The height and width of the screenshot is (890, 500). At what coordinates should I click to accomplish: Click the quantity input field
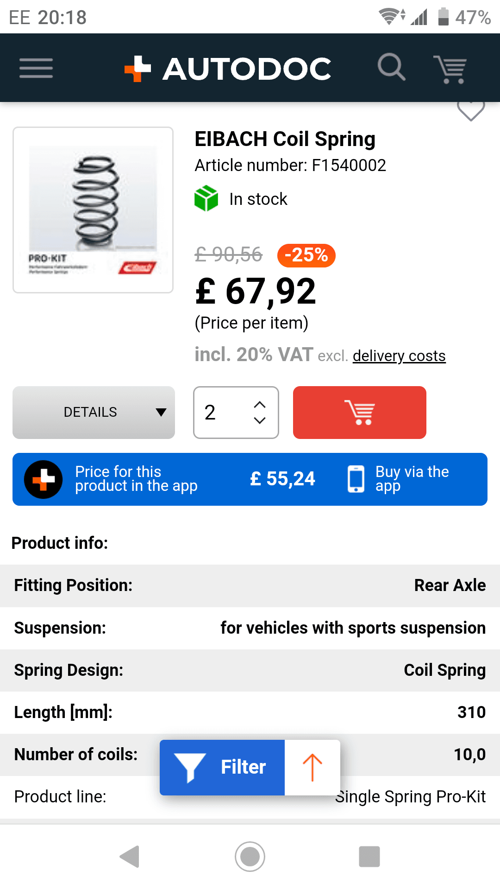[222, 413]
